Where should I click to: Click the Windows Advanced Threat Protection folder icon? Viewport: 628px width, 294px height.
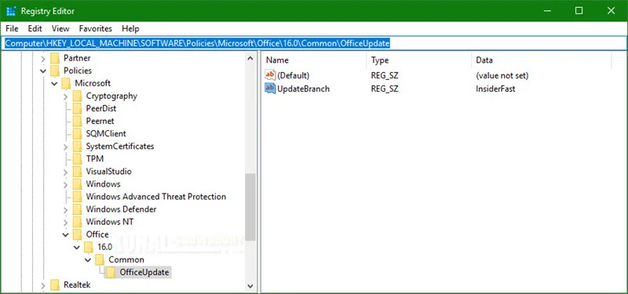pos(77,197)
